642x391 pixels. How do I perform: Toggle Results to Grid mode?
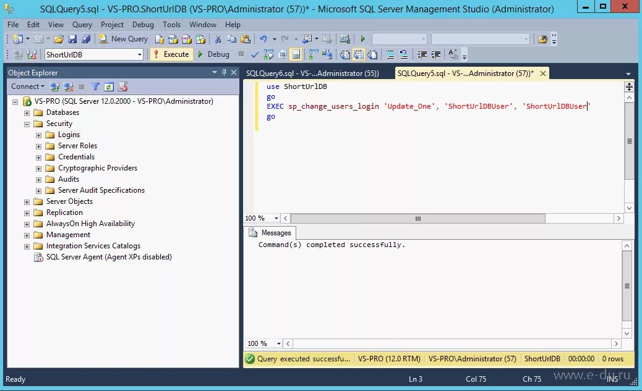point(358,54)
